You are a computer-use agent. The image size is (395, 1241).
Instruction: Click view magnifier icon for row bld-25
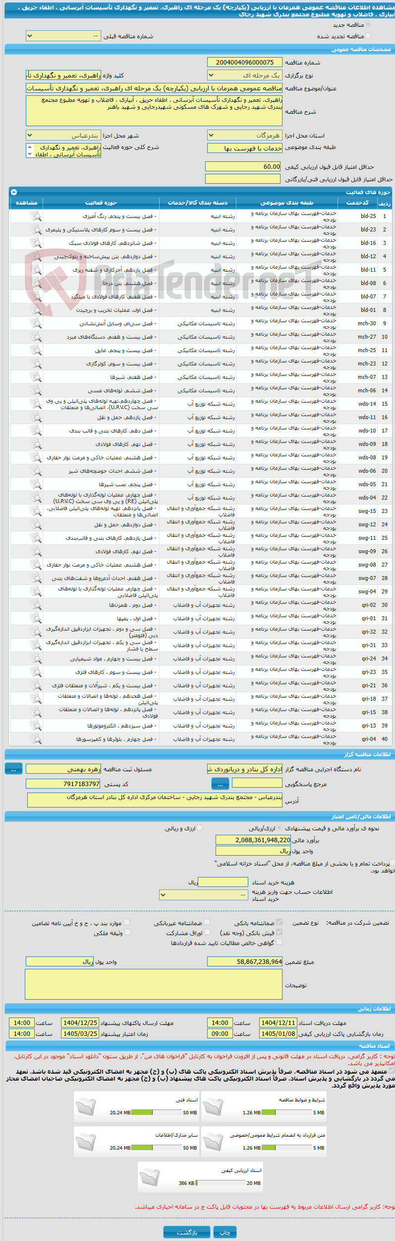coord(36,216)
